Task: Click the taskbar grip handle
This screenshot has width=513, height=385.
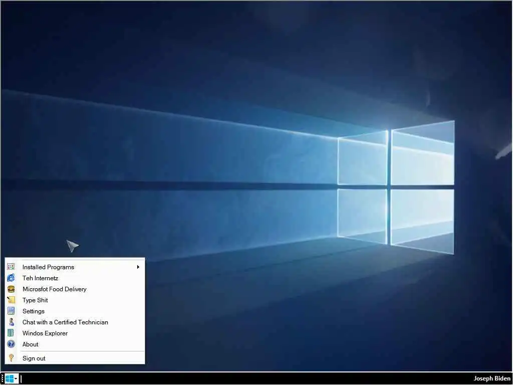Action: point(3,379)
